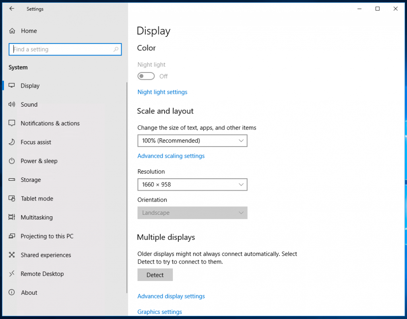Select Display in the System menu
407x319 pixels.
pos(30,86)
